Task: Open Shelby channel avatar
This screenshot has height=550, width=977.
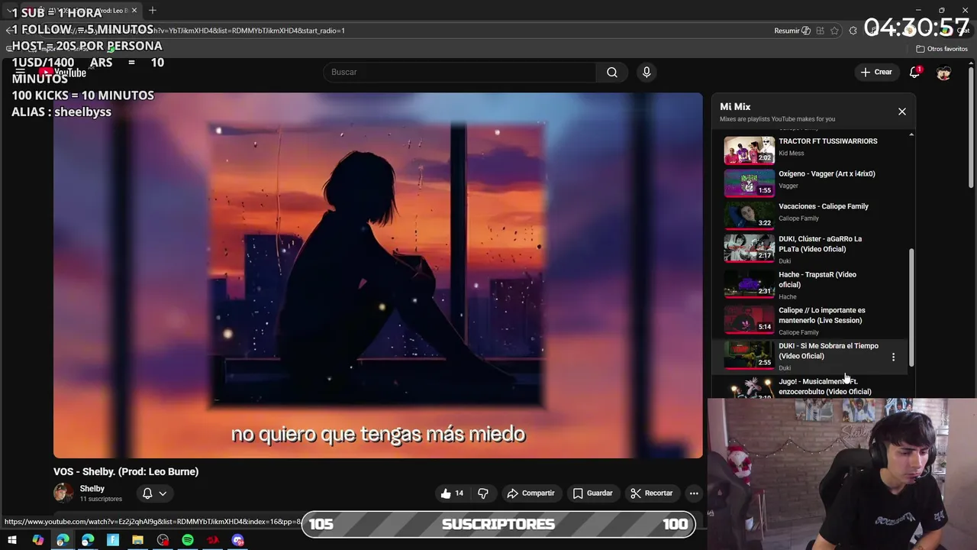Action: coord(63,493)
